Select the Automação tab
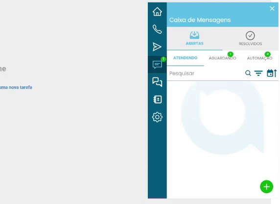This screenshot has width=280, height=204. pyautogui.click(x=259, y=58)
